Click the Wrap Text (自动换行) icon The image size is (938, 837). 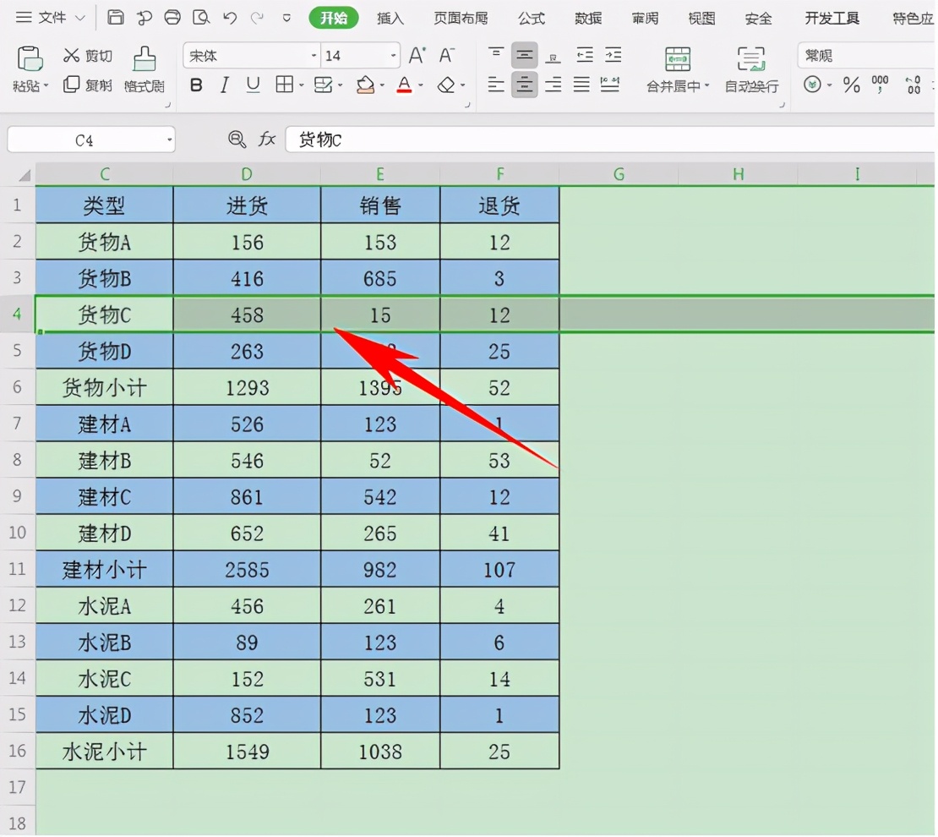tap(750, 72)
